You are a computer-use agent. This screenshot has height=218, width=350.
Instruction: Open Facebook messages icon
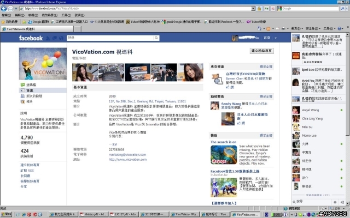tap(55, 38)
